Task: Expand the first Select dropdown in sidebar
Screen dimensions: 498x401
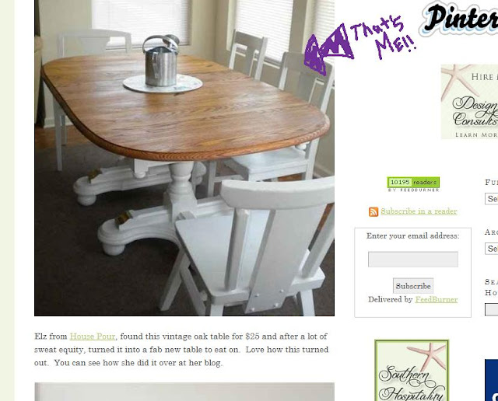Action: [x=491, y=199]
